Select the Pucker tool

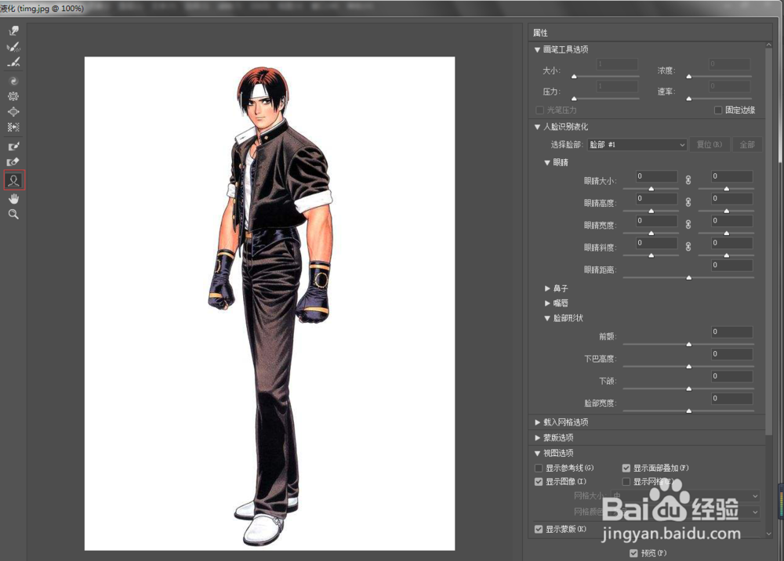click(x=13, y=96)
